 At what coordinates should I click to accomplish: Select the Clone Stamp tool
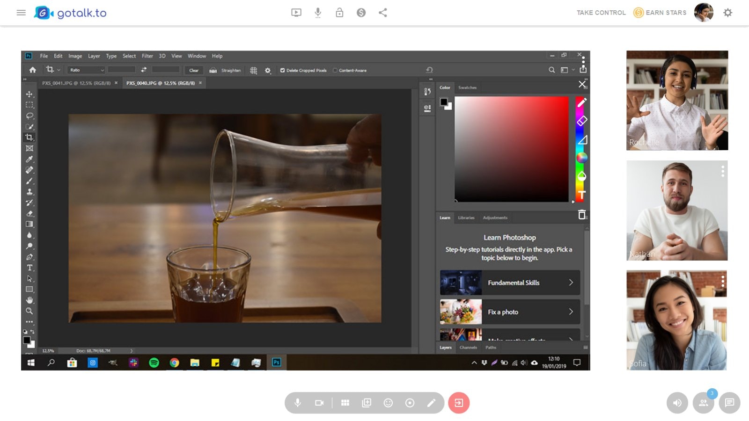[x=30, y=192]
